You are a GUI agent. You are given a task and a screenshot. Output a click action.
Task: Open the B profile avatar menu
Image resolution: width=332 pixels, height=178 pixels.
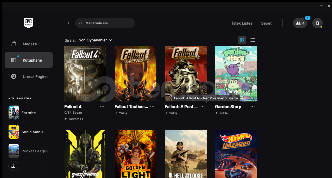point(317,23)
